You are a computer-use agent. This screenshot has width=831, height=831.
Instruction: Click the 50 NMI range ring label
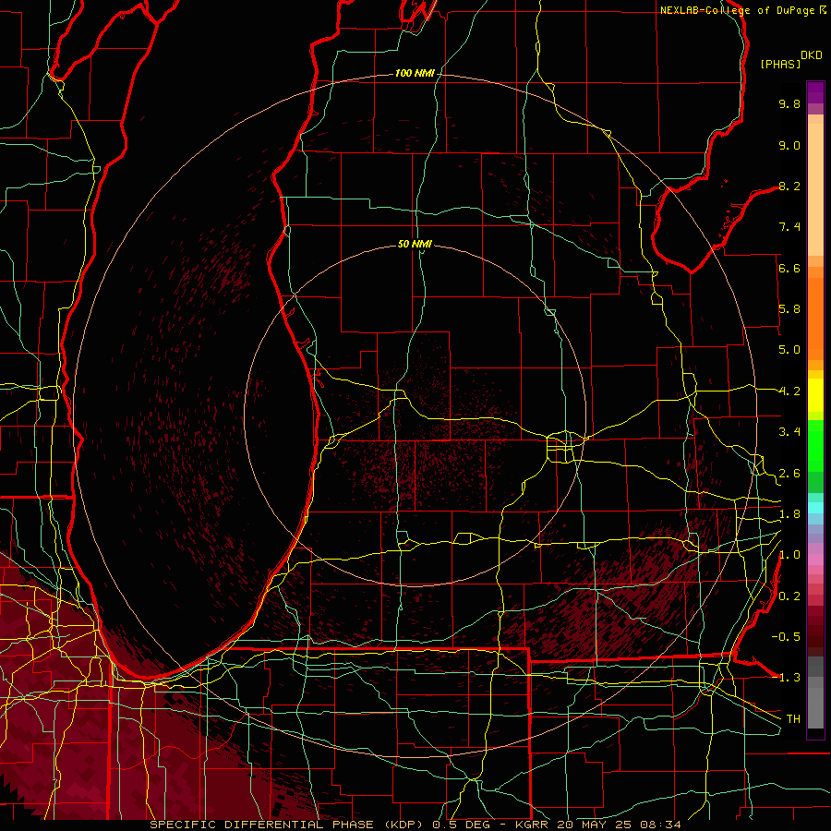tap(415, 244)
